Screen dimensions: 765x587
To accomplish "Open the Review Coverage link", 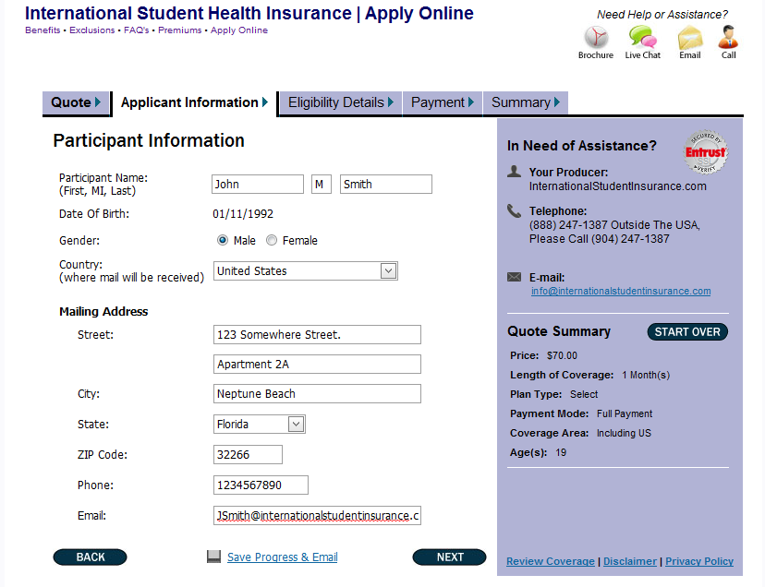I will tap(551, 561).
